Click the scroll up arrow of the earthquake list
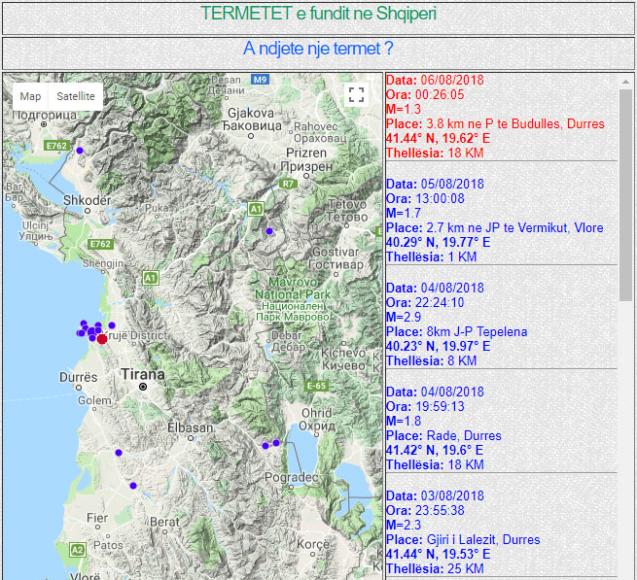637x580 pixels. point(625,82)
